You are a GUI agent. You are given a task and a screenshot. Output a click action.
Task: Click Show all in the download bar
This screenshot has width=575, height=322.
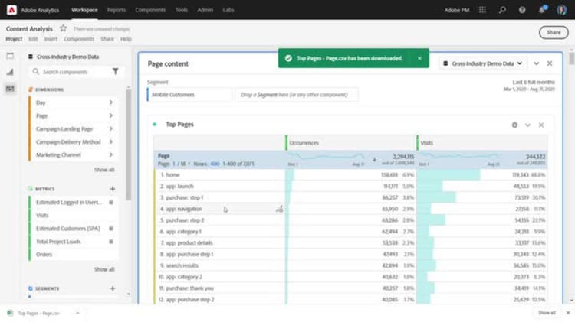point(547,313)
